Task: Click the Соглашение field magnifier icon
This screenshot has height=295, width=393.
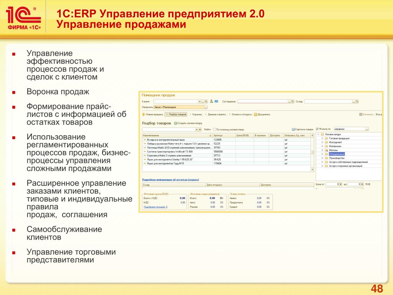Action: point(292,101)
